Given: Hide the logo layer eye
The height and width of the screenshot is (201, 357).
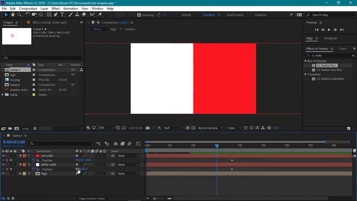Looking at the screenshot, I should [x=3, y=174].
